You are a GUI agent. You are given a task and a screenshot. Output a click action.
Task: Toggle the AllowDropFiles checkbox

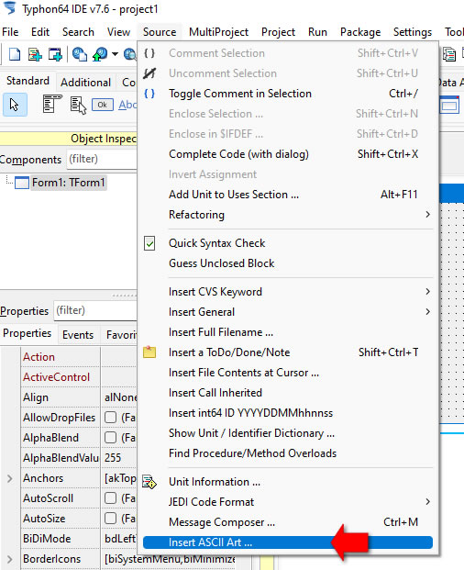tap(110, 418)
